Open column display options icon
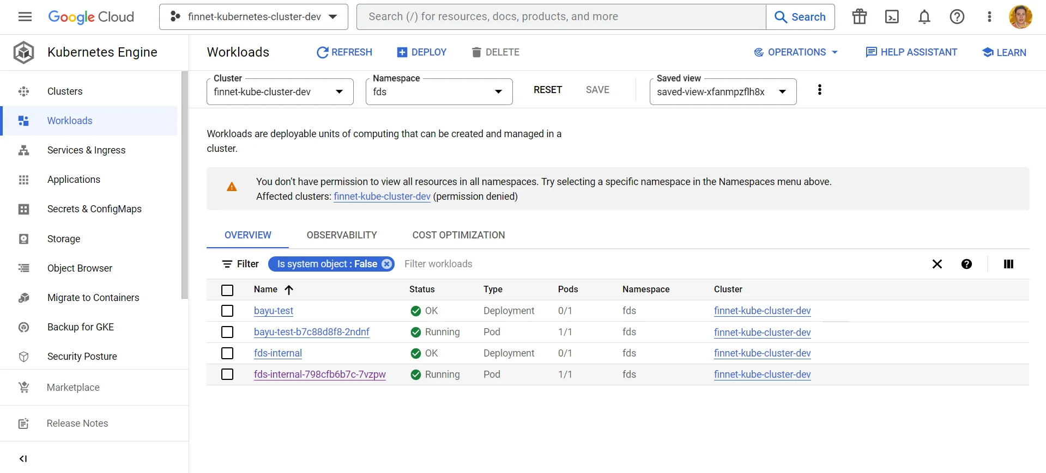Image resolution: width=1046 pixels, height=473 pixels. pyautogui.click(x=1008, y=264)
